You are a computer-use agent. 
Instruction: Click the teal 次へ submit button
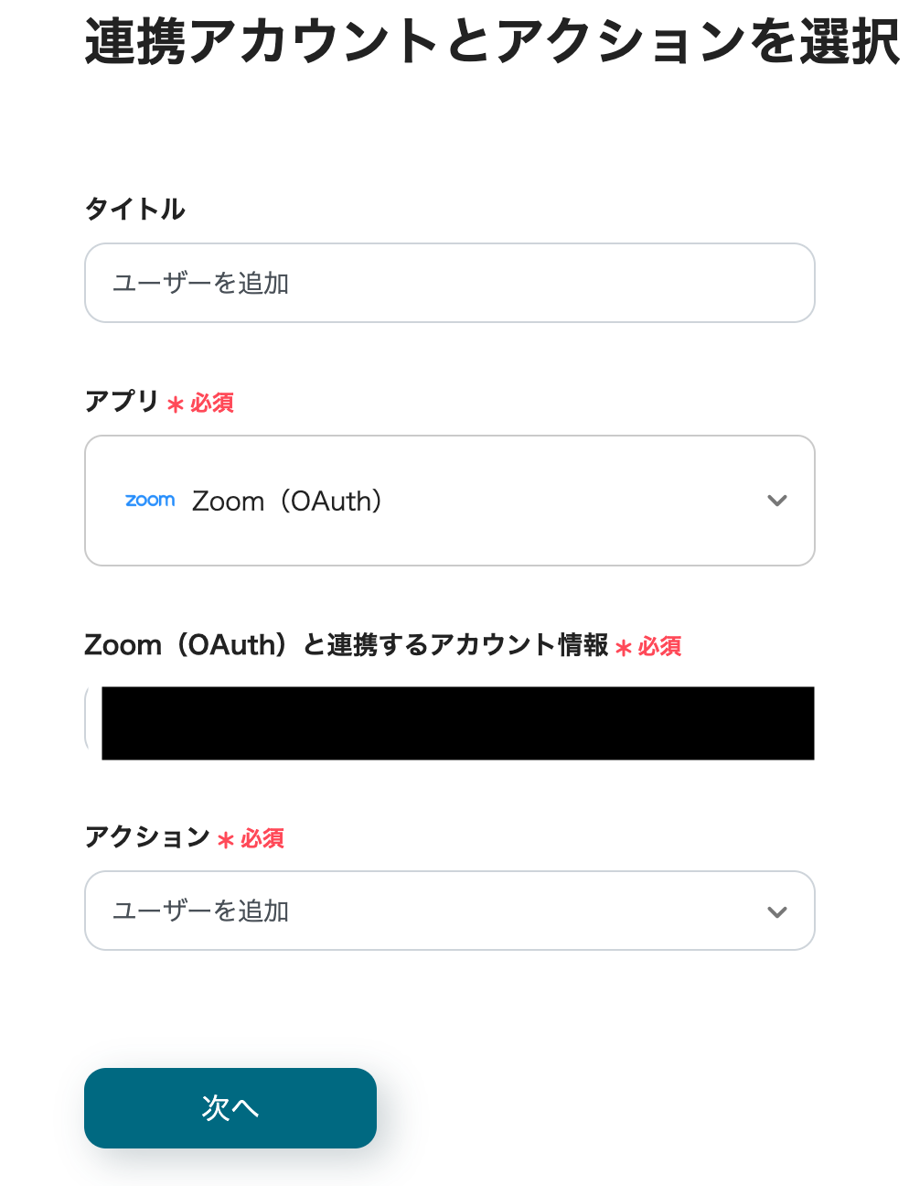(x=230, y=1107)
